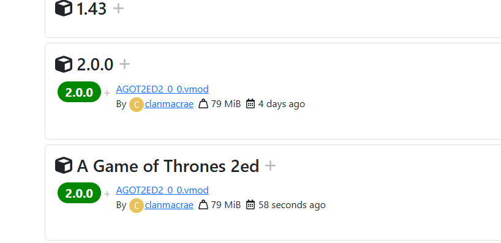Viewport: 501px width, 243px height.
Task: Click plus icon after A Game of Thrones 2ed
Action: click(x=270, y=165)
